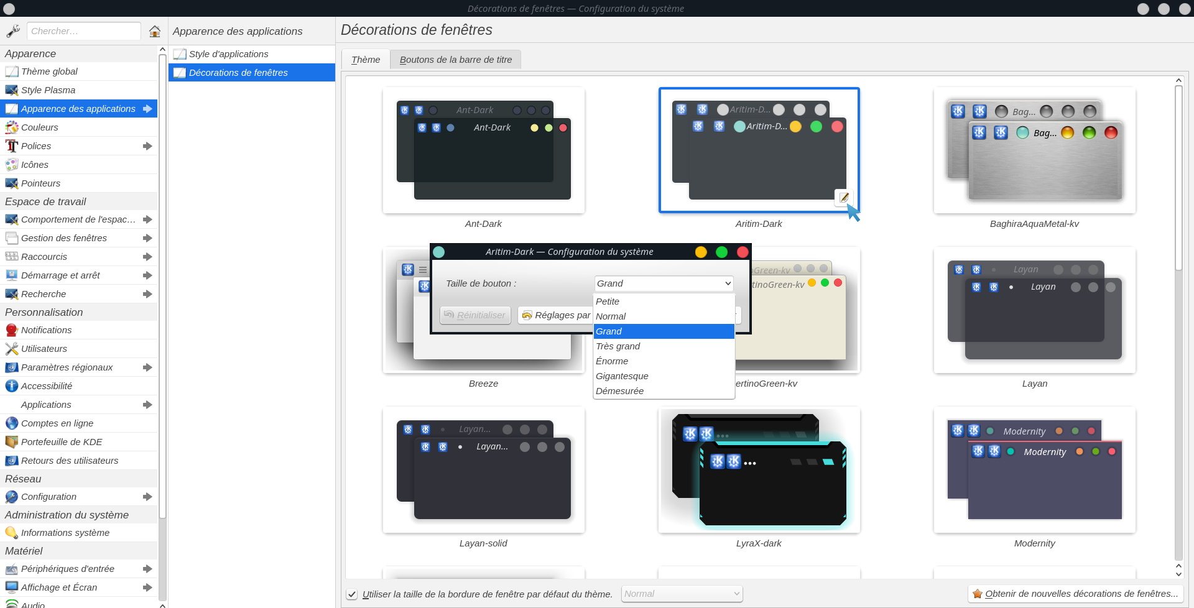
Task: Select Petite button size
Action: (664, 302)
